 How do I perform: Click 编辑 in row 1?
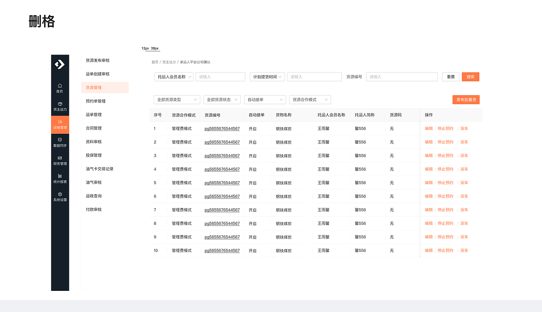tap(429, 129)
